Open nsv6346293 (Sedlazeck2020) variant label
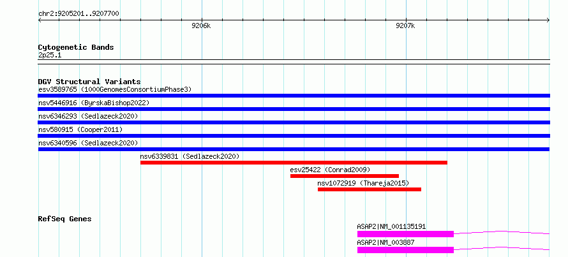Viewport: 568px width, 257px height. 88,116
